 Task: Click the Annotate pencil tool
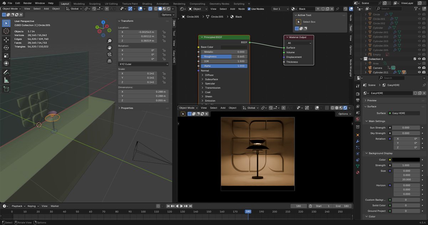coord(6,72)
